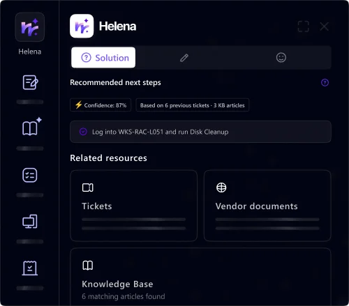This screenshot has height=306, width=349.
Task: Click the Based on 6 previous tickets badge
Action: (193, 105)
